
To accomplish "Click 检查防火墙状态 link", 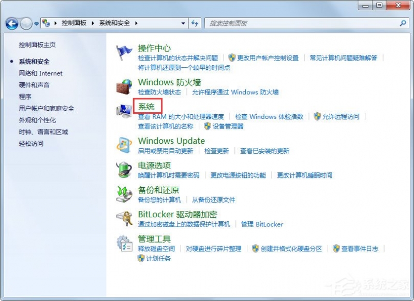I will [x=159, y=92].
